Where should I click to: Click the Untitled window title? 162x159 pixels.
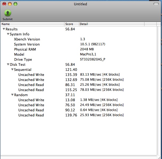point(81,4)
